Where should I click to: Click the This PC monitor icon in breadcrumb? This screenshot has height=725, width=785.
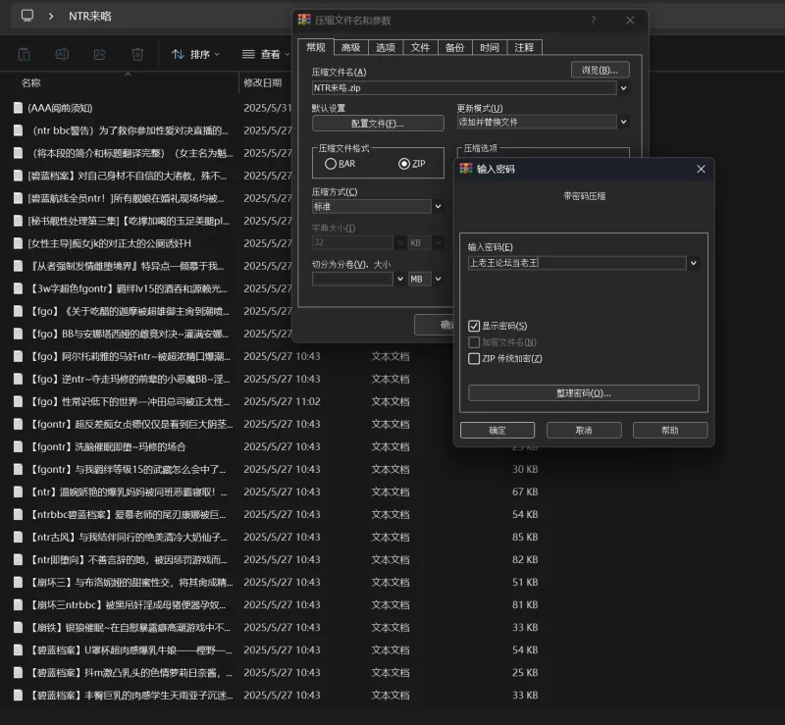coord(27,16)
